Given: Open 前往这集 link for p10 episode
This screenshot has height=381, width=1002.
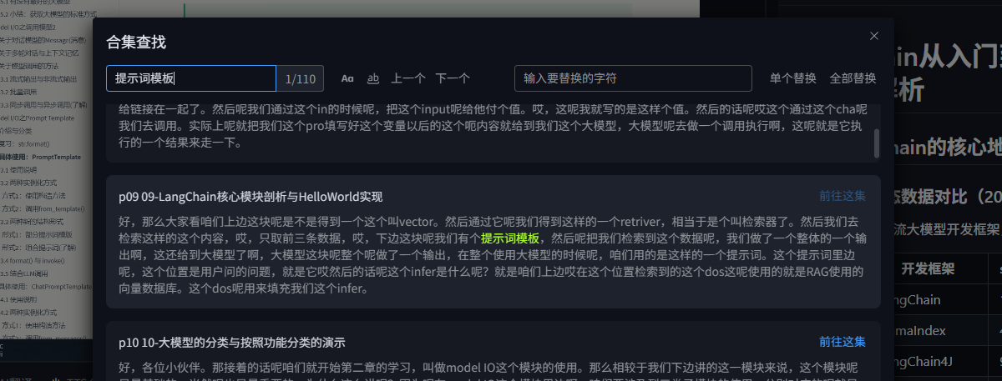Looking at the screenshot, I should click(x=843, y=342).
